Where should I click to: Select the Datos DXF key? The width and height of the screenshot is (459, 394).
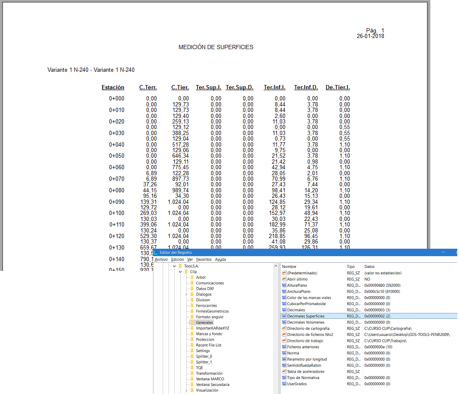pyautogui.click(x=205, y=288)
